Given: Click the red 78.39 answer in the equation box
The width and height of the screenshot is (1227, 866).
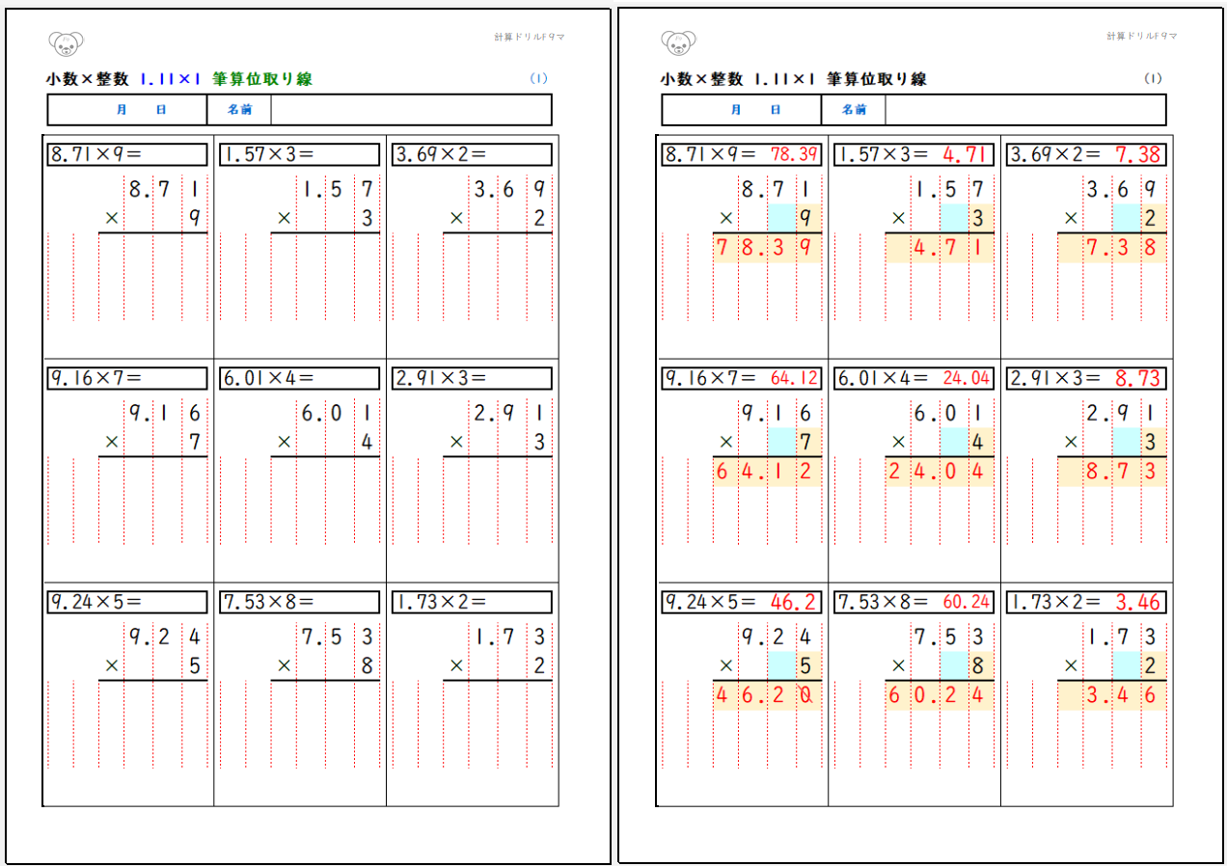Looking at the screenshot, I should 794,154.
